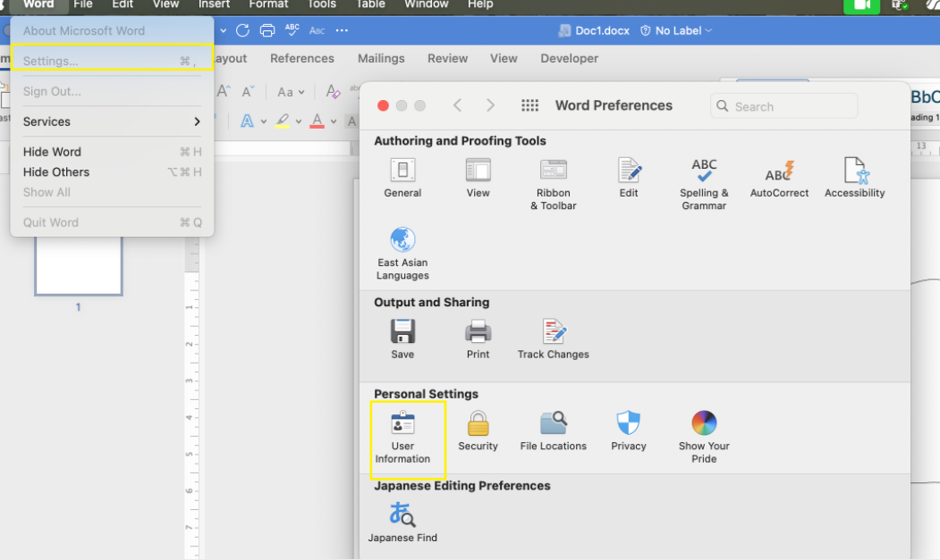This screenshot has height=560, width=940.
Task: Go back in Word Preferences
Action: pyautogui.click(x=457, y=105)
